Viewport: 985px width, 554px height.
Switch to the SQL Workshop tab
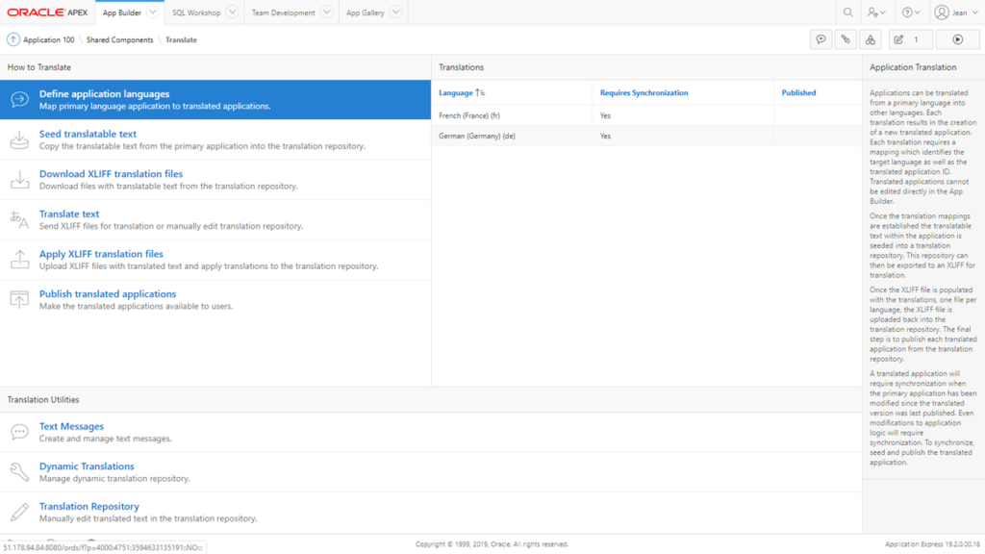pos(196,13)
